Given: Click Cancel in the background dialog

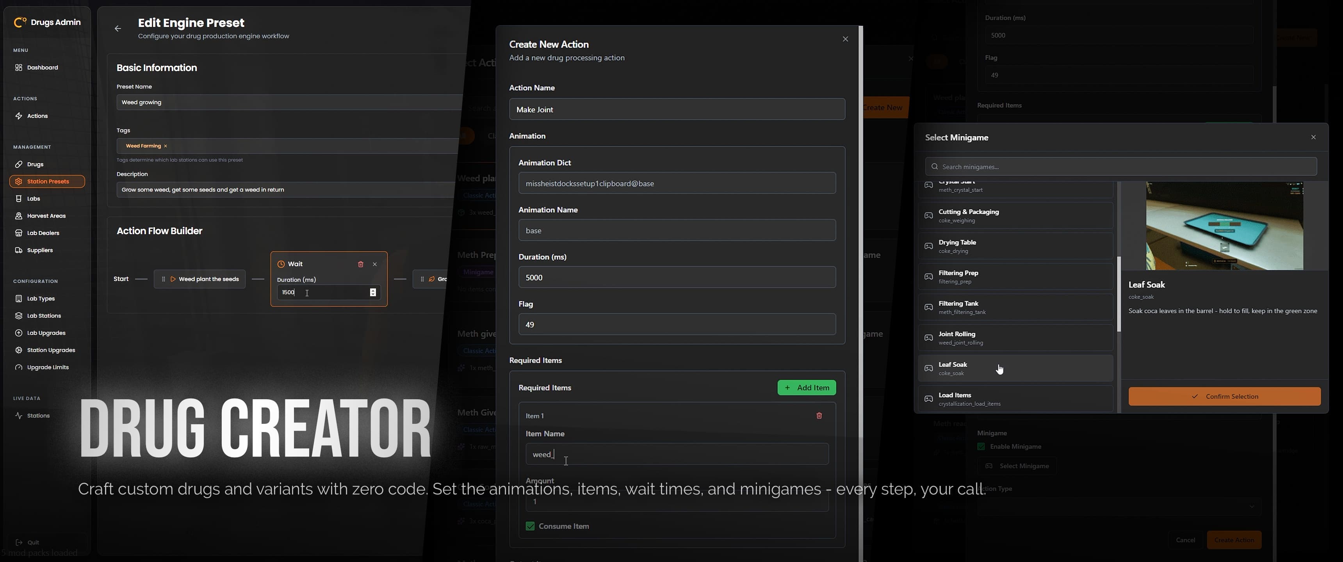Looking at the screenshot, I should pyautogui.click(x=1185, y=540).
